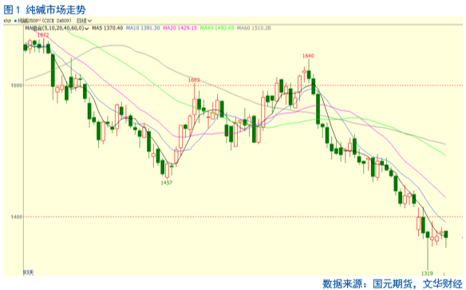Click the long-wick candlestick above 1319
Image resolution: width=466 pixels, height=290 pixels.
tap(428, 250)
